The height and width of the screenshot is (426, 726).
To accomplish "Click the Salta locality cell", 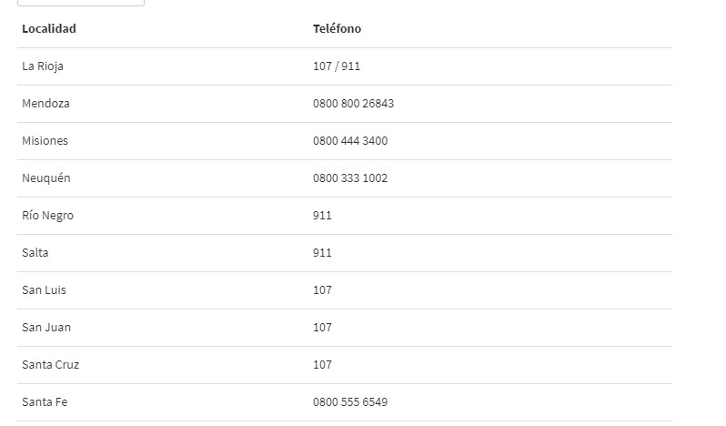I will pyautogui.click(x=35, y=253).
